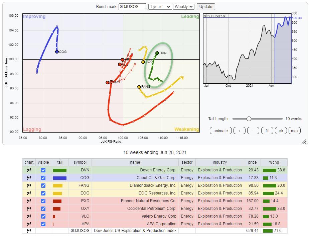
Task: Uncheck the visible checkbox for DVN
Action: click(x=43, y=170)
